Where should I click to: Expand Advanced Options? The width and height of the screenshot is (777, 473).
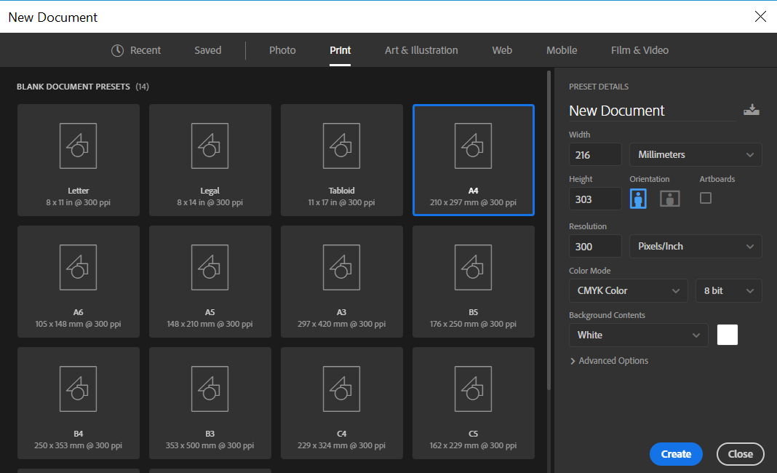pyautogui.click(x=609, y=361)
